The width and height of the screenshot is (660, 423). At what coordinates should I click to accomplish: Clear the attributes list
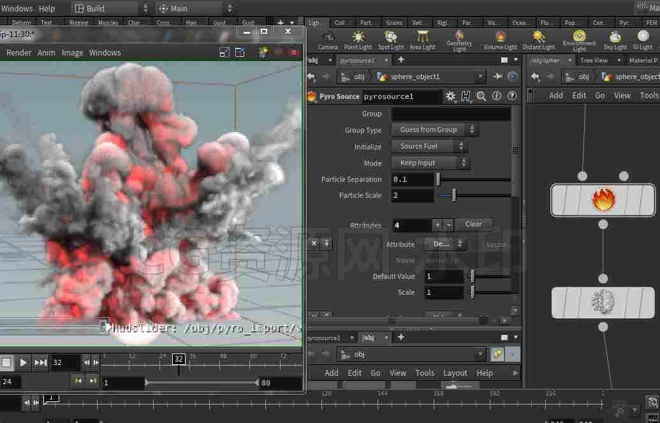(x=473, y=225)
